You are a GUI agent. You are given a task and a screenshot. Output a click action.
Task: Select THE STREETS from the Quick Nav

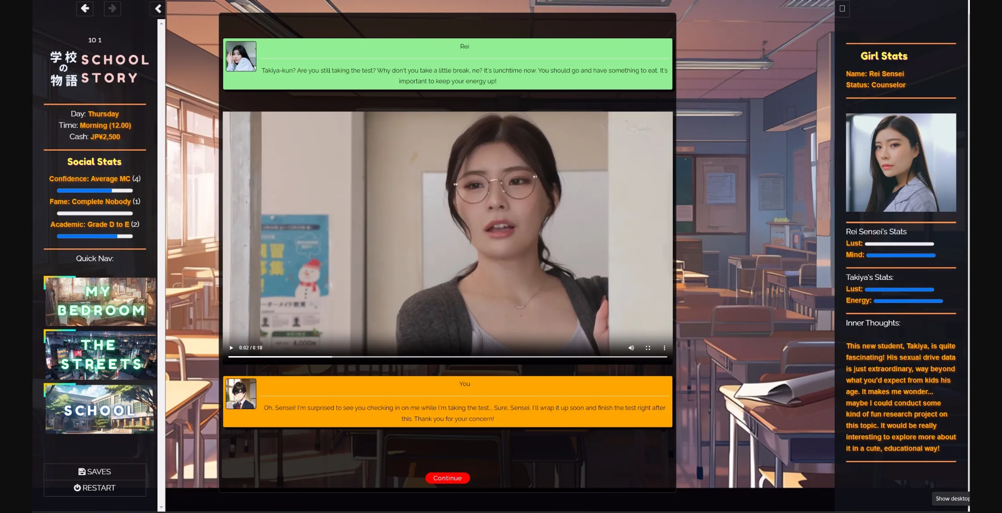[99, 355]
